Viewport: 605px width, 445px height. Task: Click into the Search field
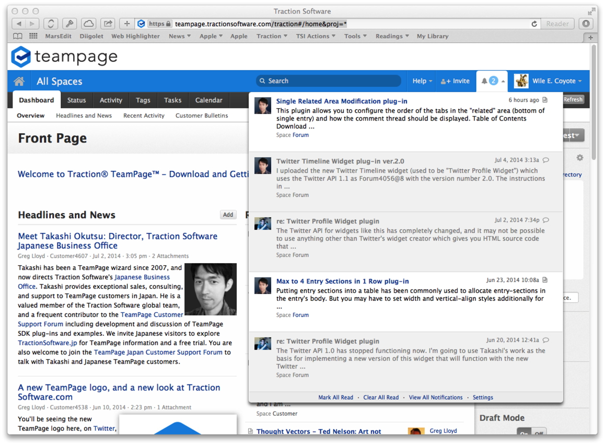tap(329, 81)
